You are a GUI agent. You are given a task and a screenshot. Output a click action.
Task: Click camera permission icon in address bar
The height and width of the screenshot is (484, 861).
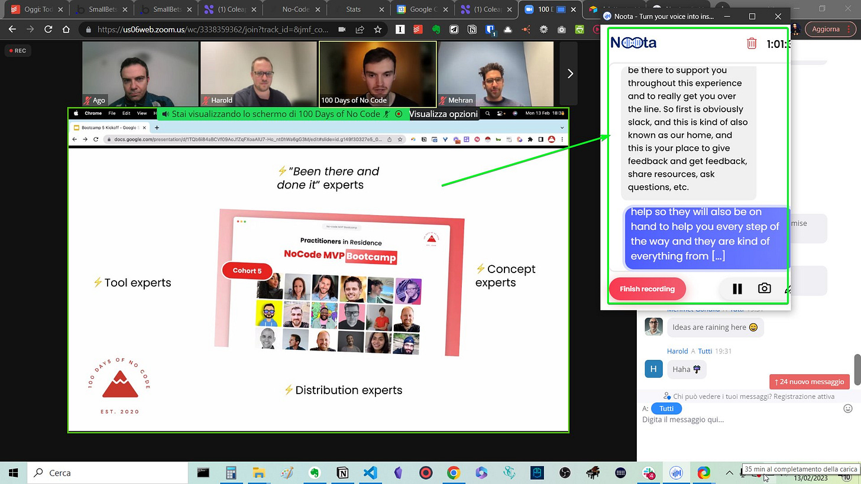pyautogui.click(x=342, y=30)
